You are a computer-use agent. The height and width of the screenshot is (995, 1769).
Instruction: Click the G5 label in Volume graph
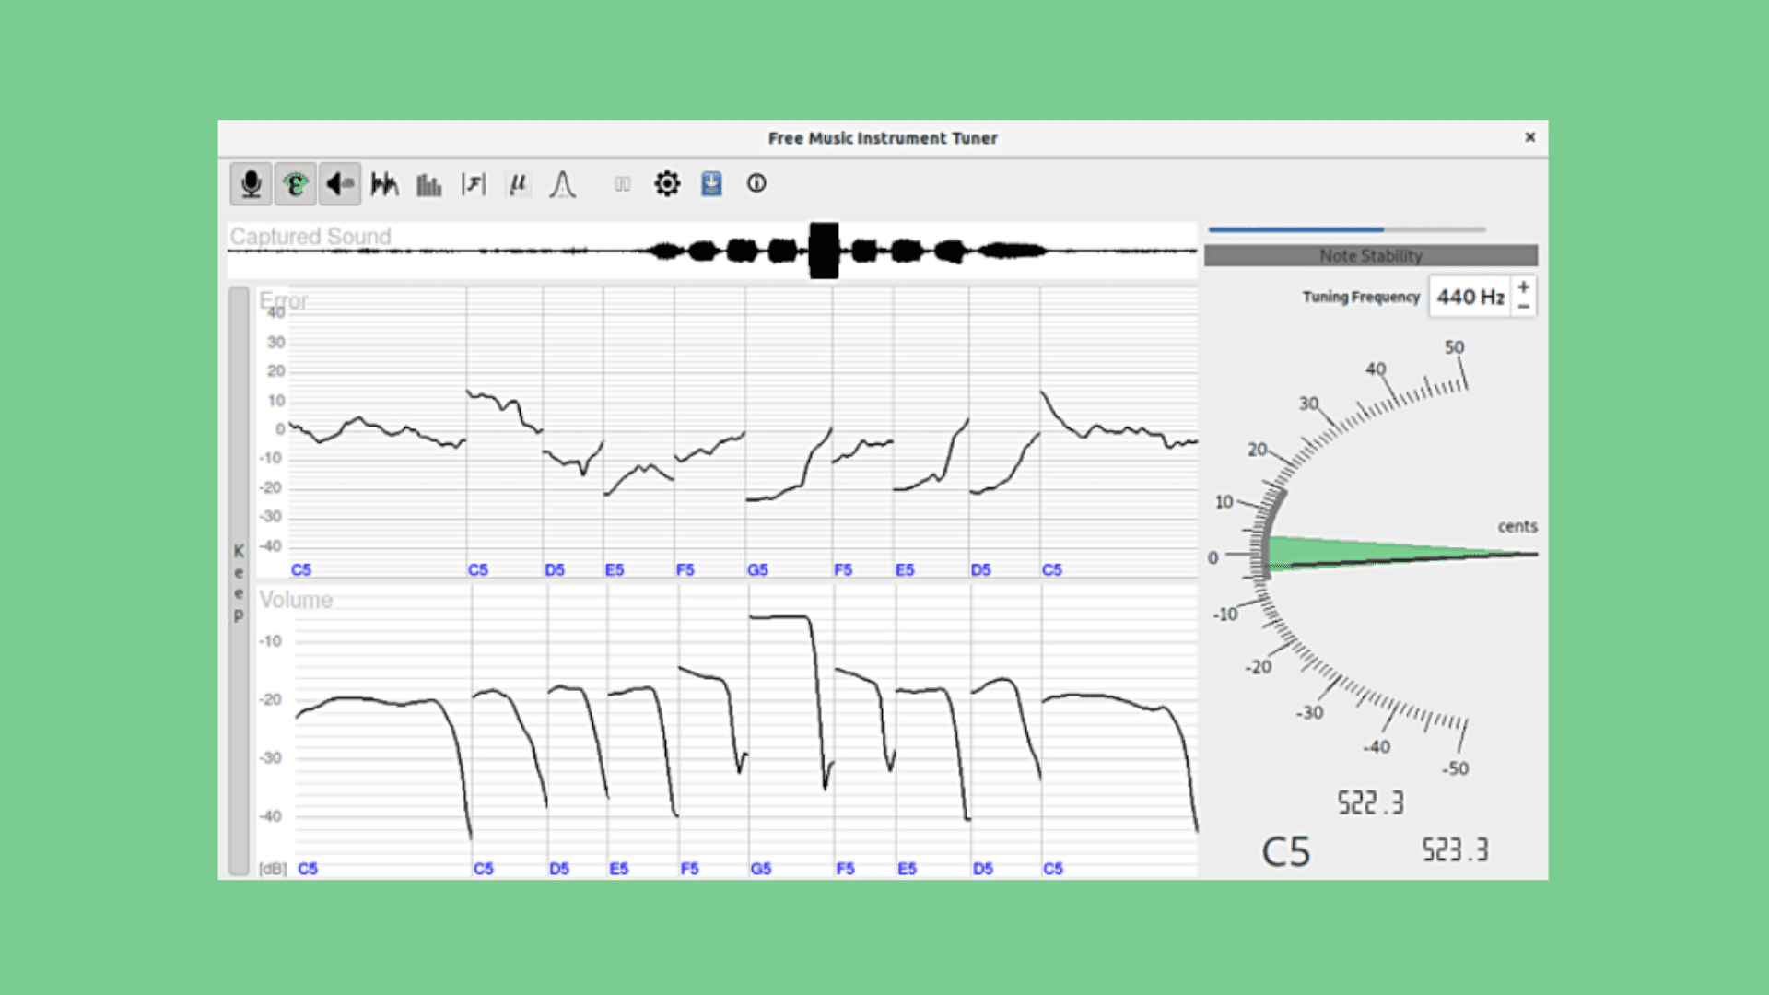(x=761, y=869)
